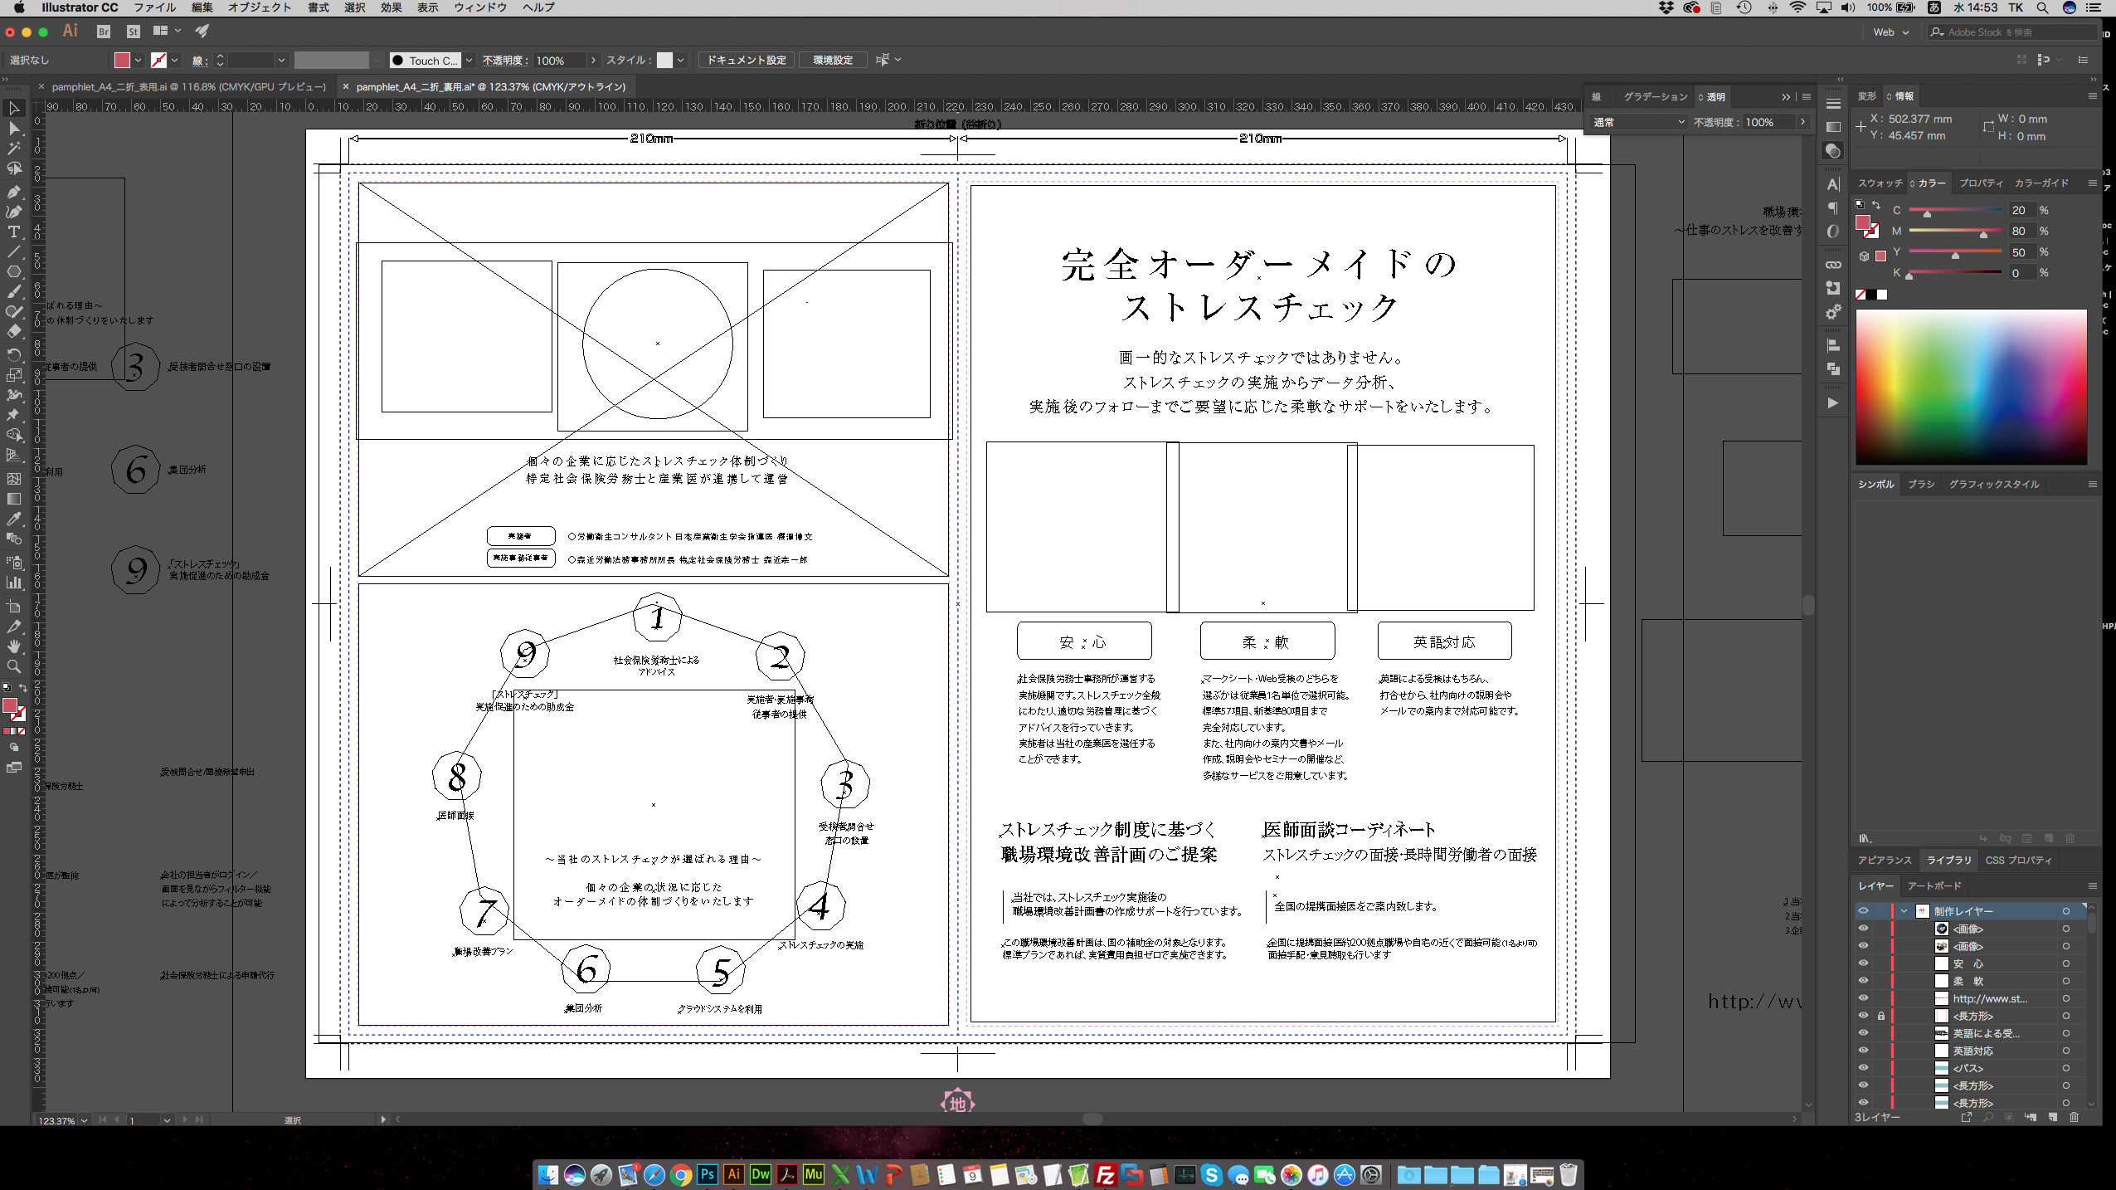The width and height of the screenshot is (2116, 1190).
Task: Click the color spectrum picker
Action: click(x=1971, y=387)
